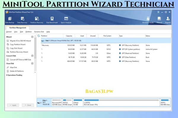Click the Apply button
Screen dimensions: 178x118
tap(13, 105)
